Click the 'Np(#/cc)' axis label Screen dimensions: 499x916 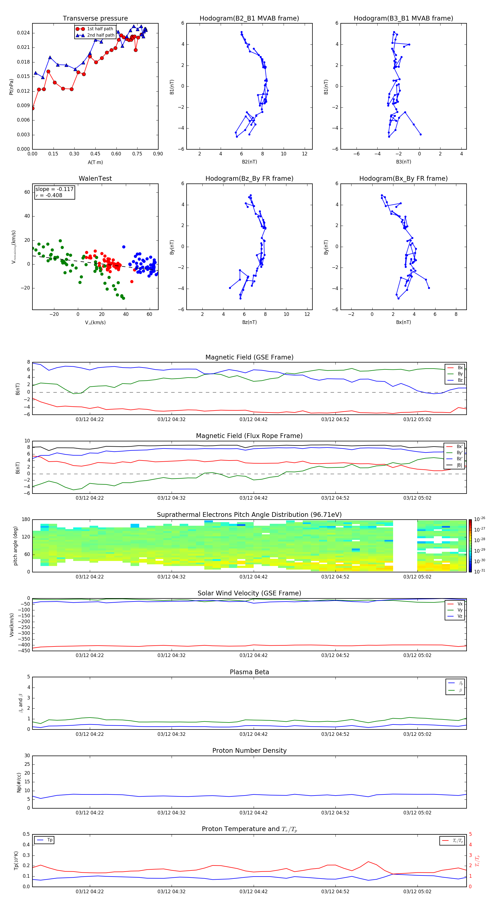click(19, 782)
